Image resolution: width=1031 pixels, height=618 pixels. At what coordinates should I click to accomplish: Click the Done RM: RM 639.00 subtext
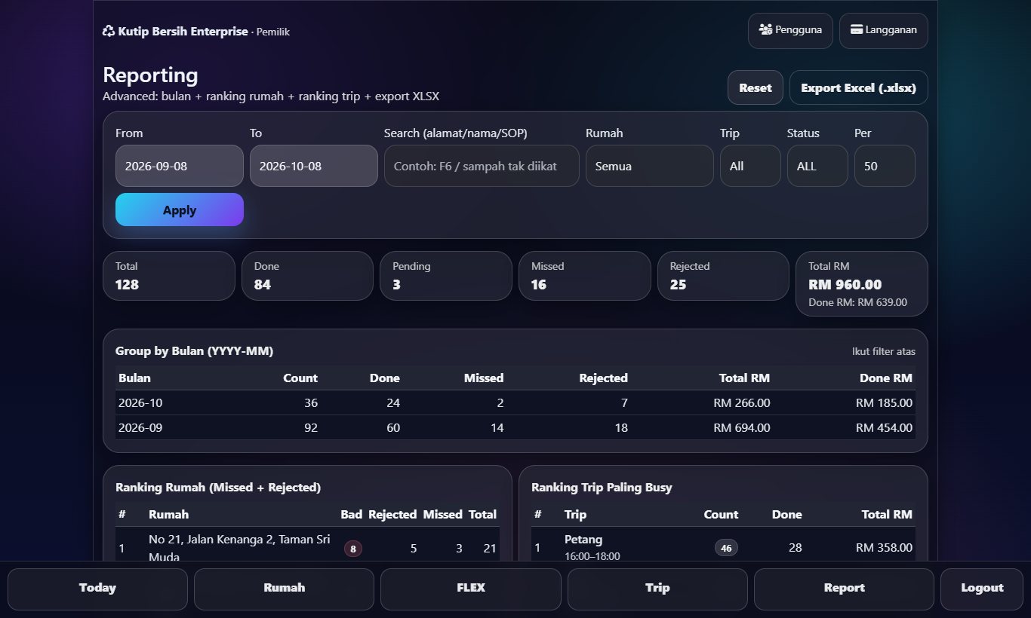click(x=857, y=302)
